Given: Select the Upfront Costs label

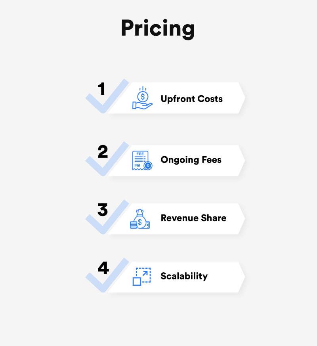Looking at the screenshot, I should point(191,99).
